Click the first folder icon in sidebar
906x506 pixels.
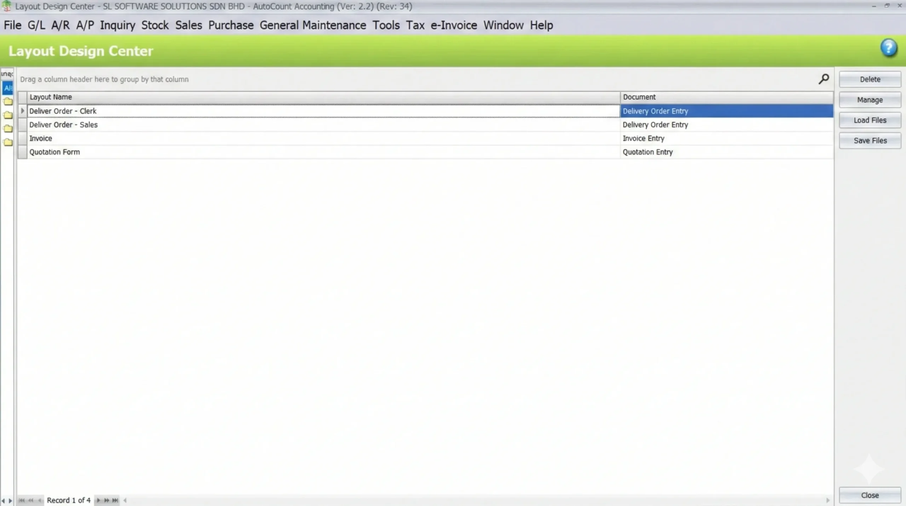[8, 102]
